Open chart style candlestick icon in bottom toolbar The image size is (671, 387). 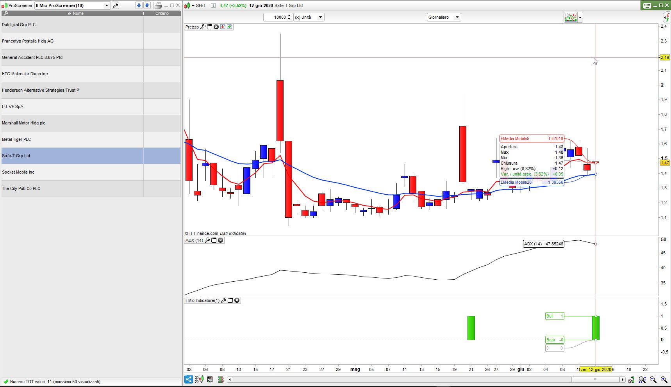(199, 379)
